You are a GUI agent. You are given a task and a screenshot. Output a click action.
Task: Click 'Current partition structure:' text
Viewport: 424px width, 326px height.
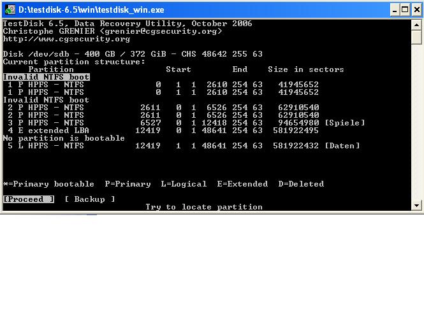(x=74, y=62)
